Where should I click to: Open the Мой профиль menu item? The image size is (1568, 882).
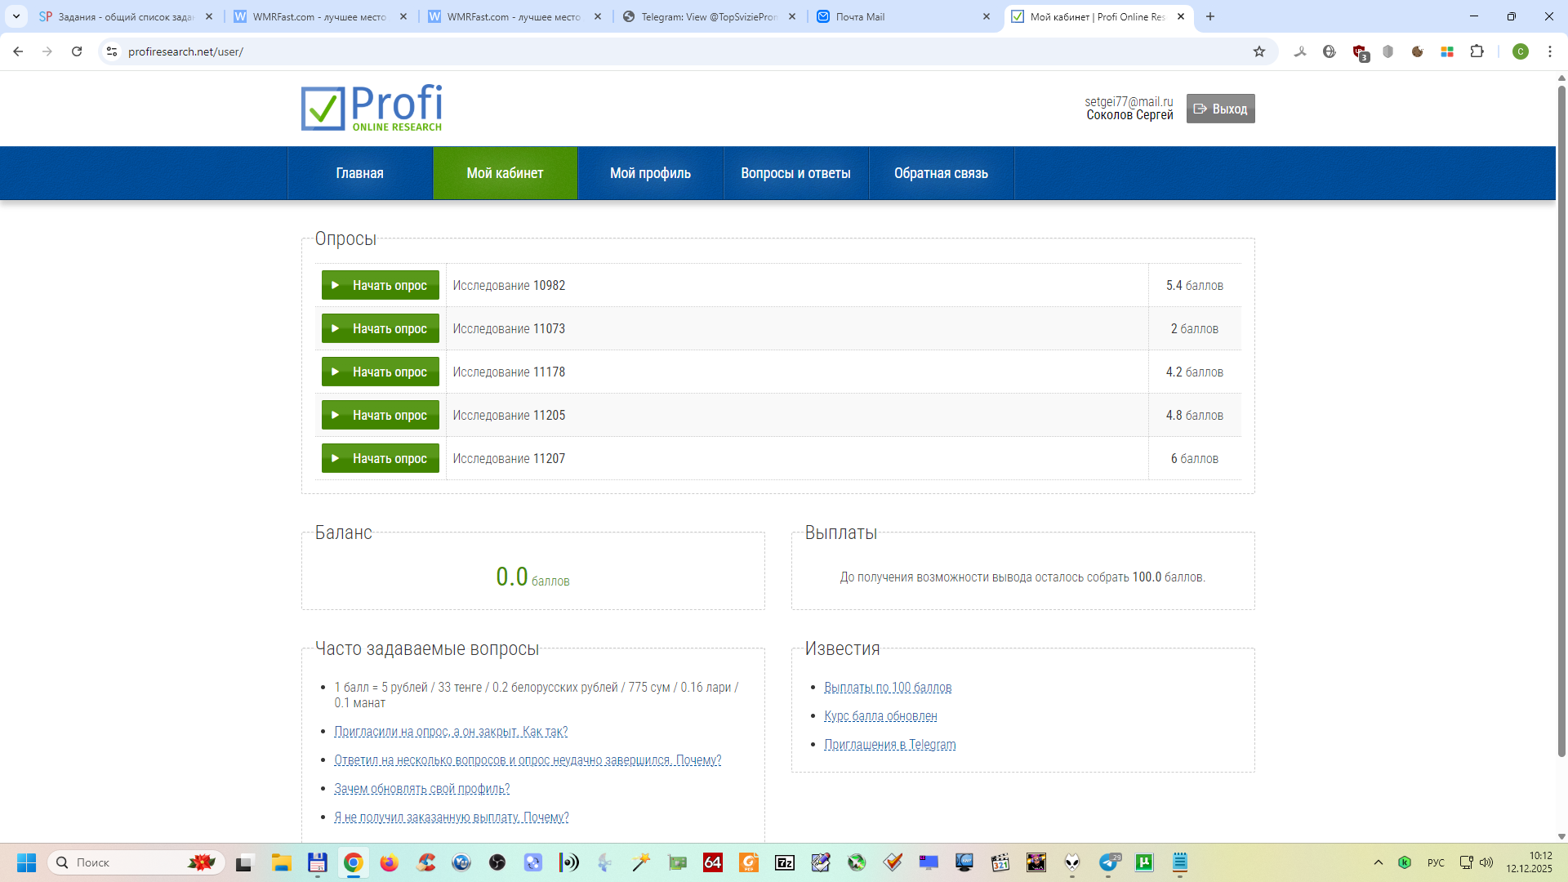(650, 173)
